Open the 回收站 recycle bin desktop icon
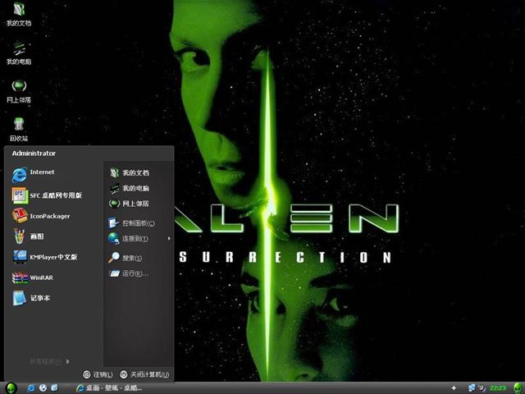This screenshot has height=394, width=525. pyautogui.click(x=19, y=130)
